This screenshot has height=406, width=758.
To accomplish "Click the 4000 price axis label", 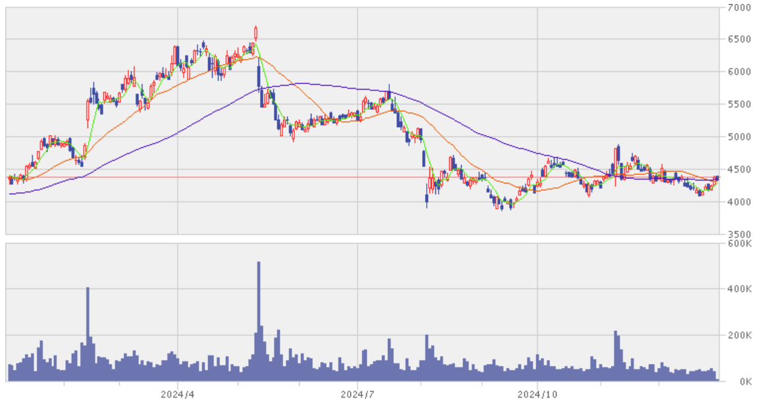I will 738,202.
